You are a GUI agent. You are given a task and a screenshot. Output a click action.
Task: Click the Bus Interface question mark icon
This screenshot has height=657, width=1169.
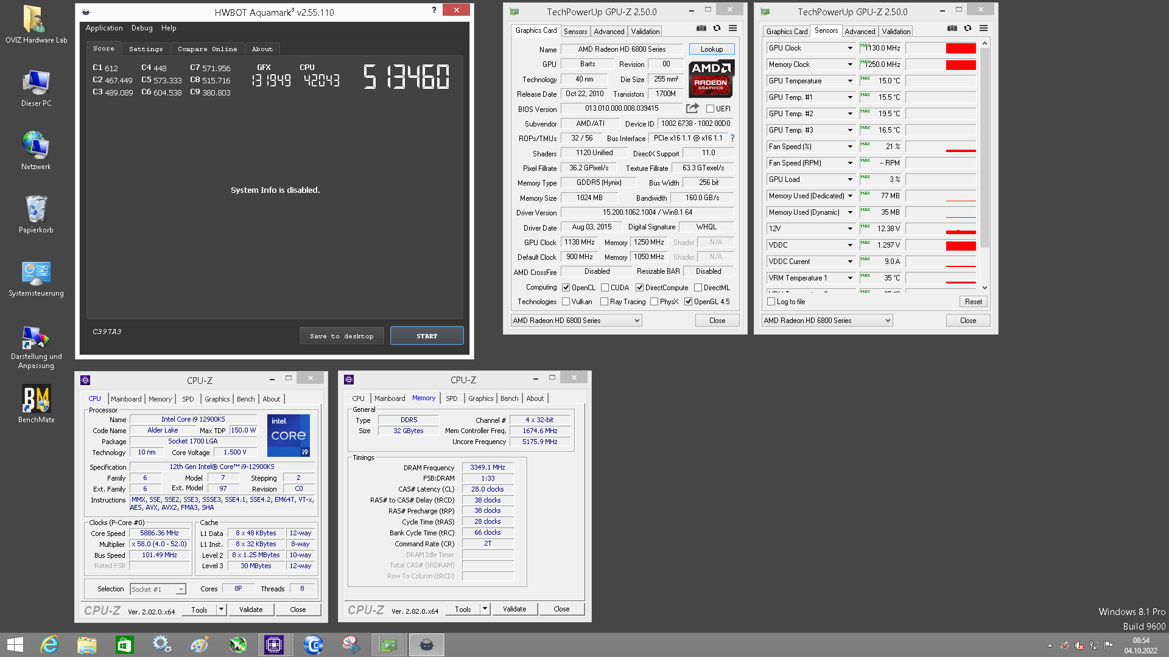[x=732, y=138]
